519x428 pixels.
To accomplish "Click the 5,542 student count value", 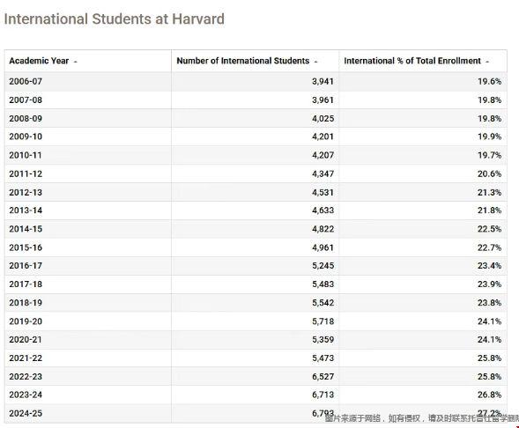I will tap(323, 303).
